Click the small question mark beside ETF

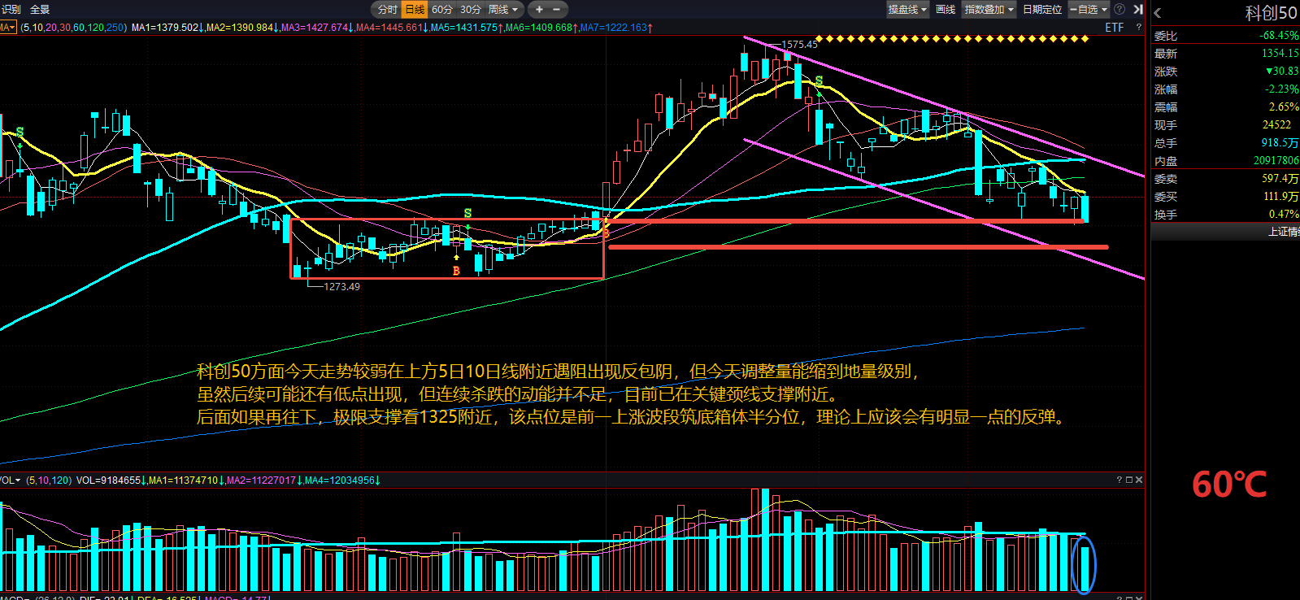[1138, 28]
